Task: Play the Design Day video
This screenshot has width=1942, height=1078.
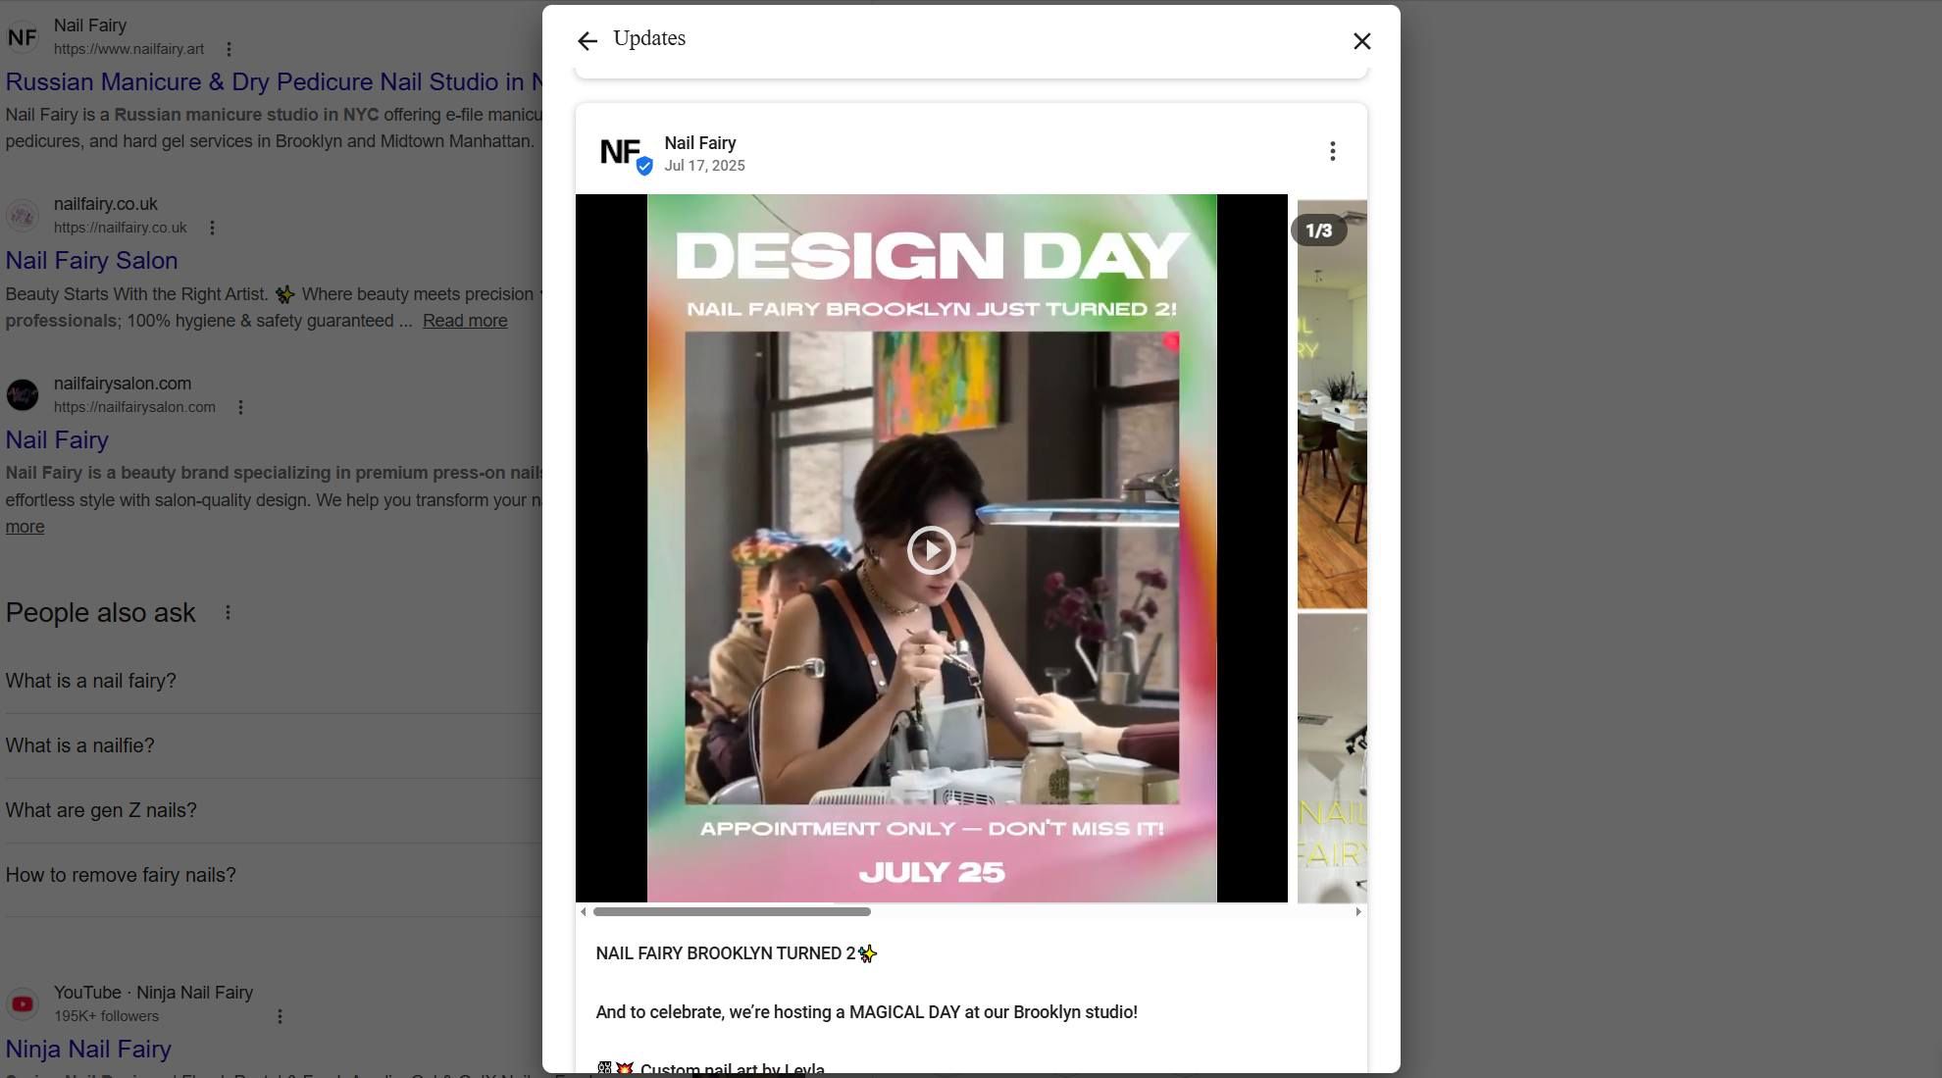Action: pos(931,549)
